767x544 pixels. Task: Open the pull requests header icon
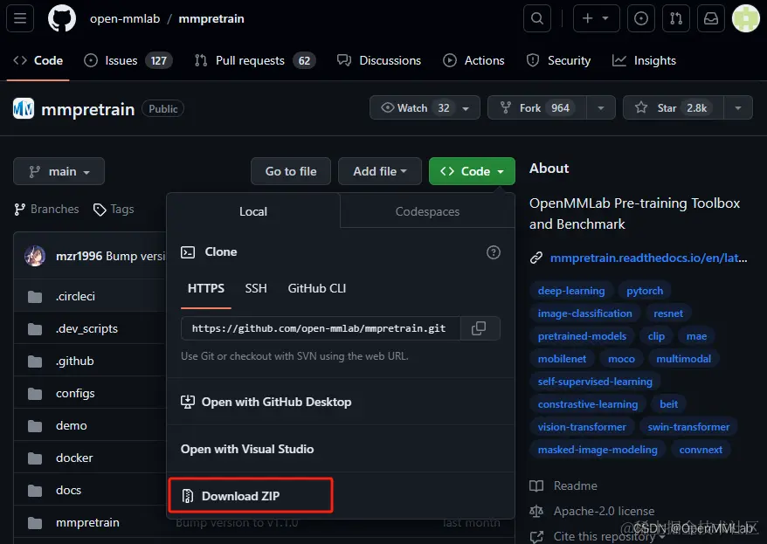click(x=676, y=18)
